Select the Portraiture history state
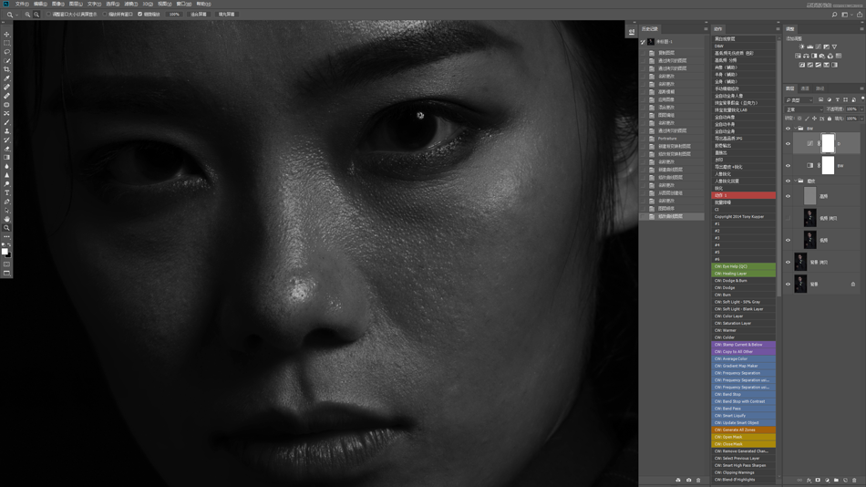Screen dimensions: 866x487 tap(672, 139)
